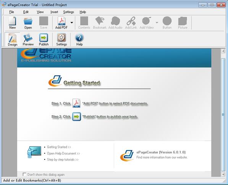Screen dimensions: 228x185
Task: Click the New project icon
Action: (12, 21)
